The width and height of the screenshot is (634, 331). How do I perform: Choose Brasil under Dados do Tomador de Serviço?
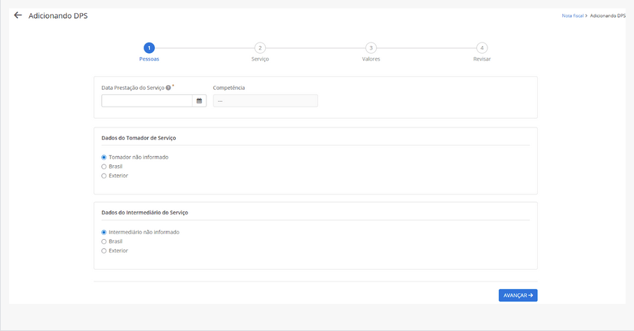104,167
